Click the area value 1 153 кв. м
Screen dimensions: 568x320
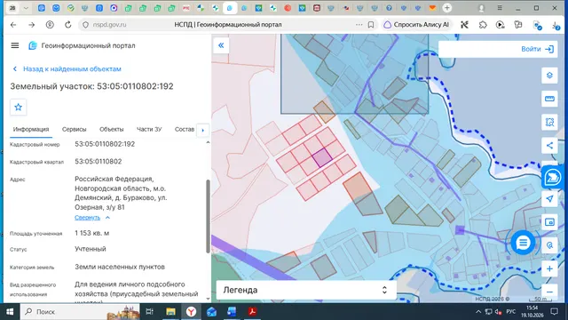pos(92,233)
